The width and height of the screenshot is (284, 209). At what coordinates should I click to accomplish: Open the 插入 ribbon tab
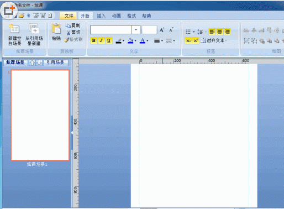[101, 16]
